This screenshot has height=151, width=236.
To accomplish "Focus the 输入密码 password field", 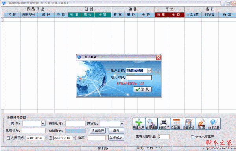I will [139, 78].
